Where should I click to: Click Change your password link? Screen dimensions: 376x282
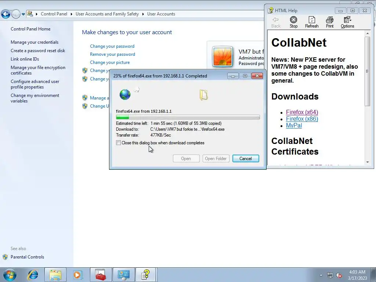(112, 46)
